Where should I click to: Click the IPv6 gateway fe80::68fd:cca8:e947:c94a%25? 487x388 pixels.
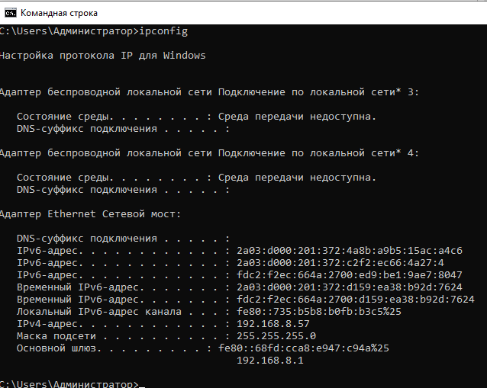pos(302,348)
